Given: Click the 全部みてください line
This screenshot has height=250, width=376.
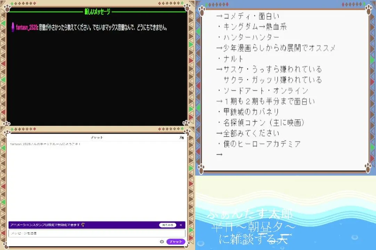Looking at the screenshot, I should click(x=248, y=133).
